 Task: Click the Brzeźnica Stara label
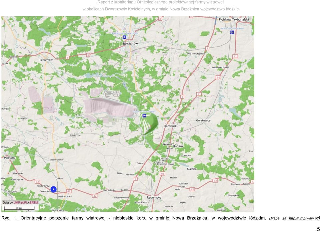(65, 197)
